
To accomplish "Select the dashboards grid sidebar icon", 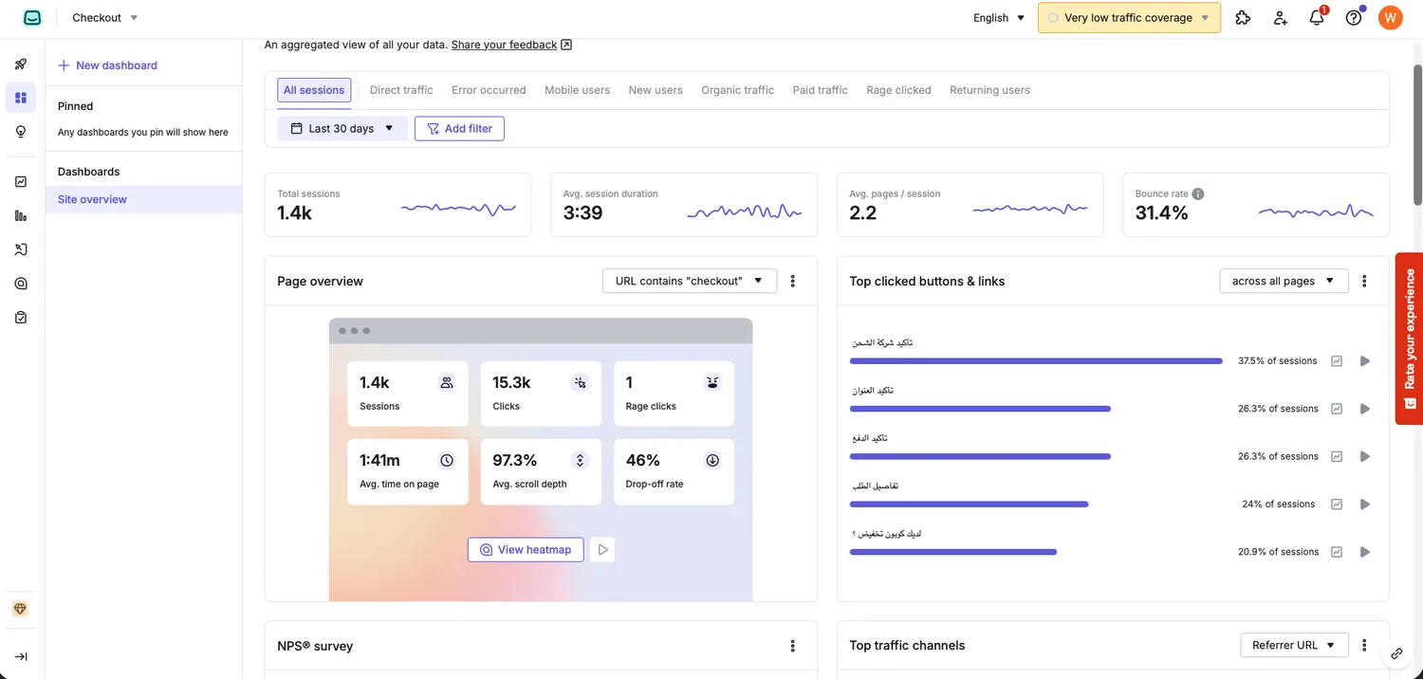I will click(x=21, y=98).
